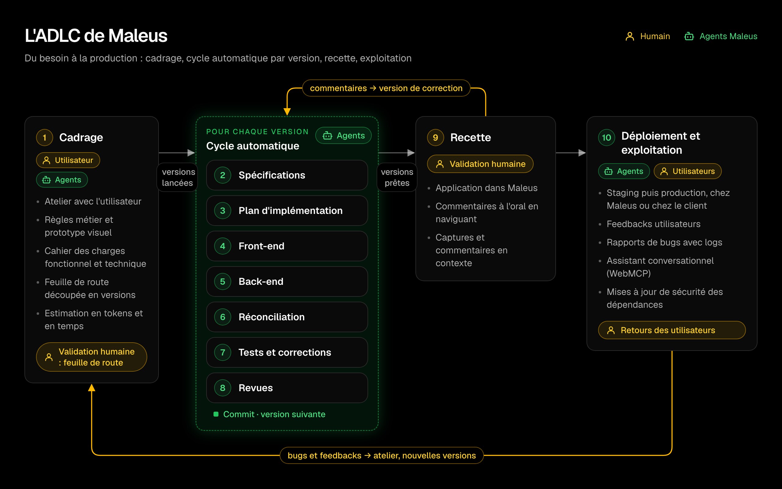The image size is (782, 489).
Task: Click the step 1 number circle
Action: (45, 138)
